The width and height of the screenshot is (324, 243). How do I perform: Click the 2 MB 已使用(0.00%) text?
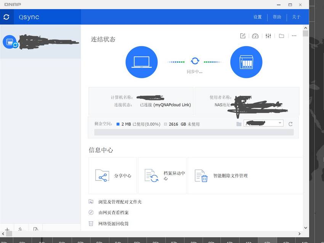(141, 124)
